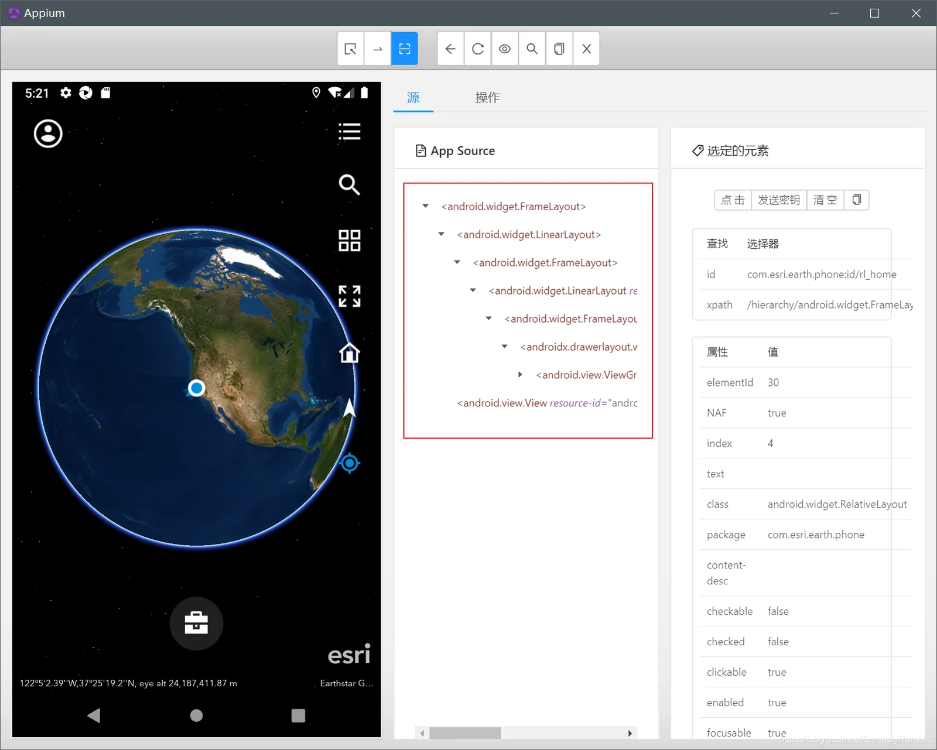Tap the Android recents square button
This screenshot has height=750, width=937.
tap(299, 715)
